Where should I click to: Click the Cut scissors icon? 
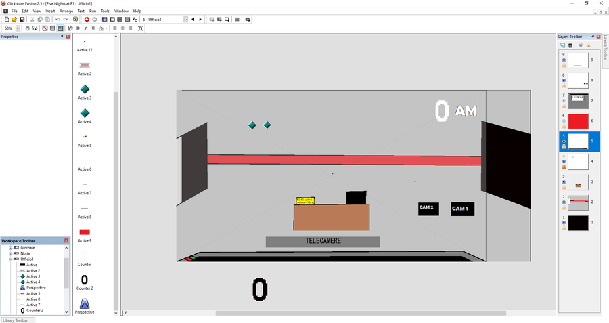pos(32,20)
